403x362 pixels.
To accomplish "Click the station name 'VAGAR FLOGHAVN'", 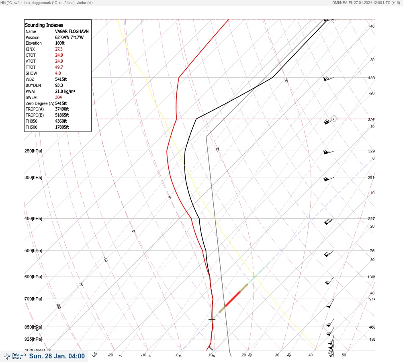I will tap(72, 31).
